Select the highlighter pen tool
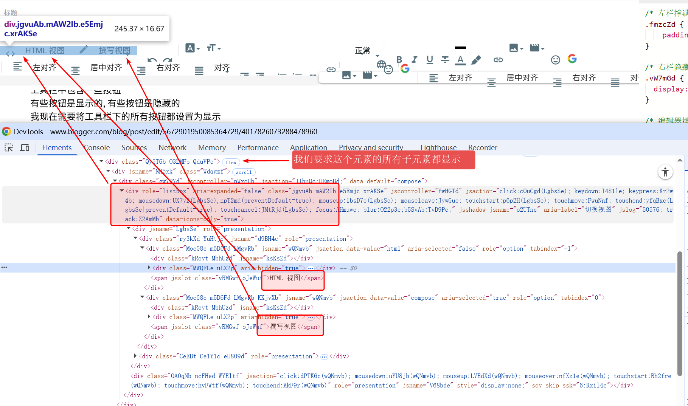This screenshot has height=406, width=688. pyautogui.click(x=476, y=60)
